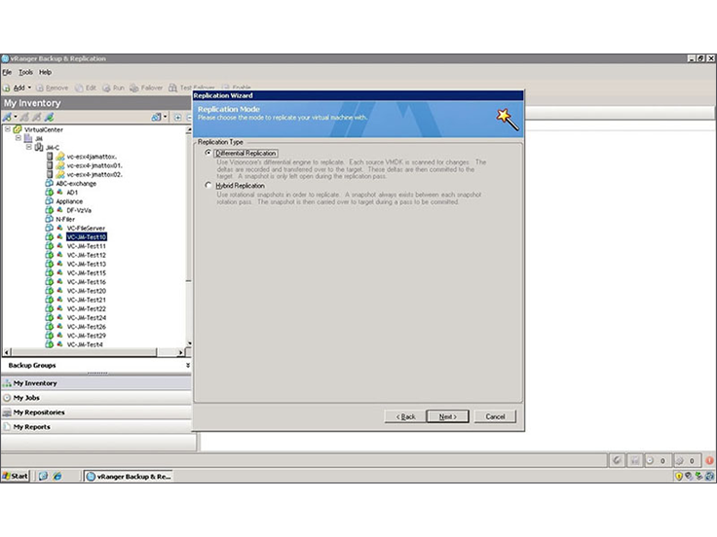This screenshot has height=537, width=717.
Task: Click the inventory view icon before expand-all
Action: pyautogui.click(x=156, y=118)
